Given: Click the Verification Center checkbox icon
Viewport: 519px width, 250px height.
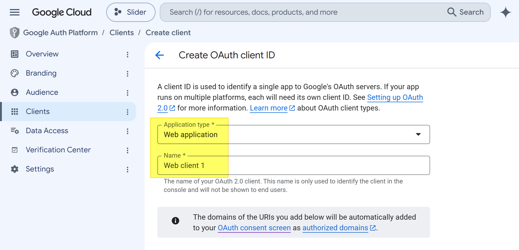Looking at the screenshot, I should pos(15,150).
